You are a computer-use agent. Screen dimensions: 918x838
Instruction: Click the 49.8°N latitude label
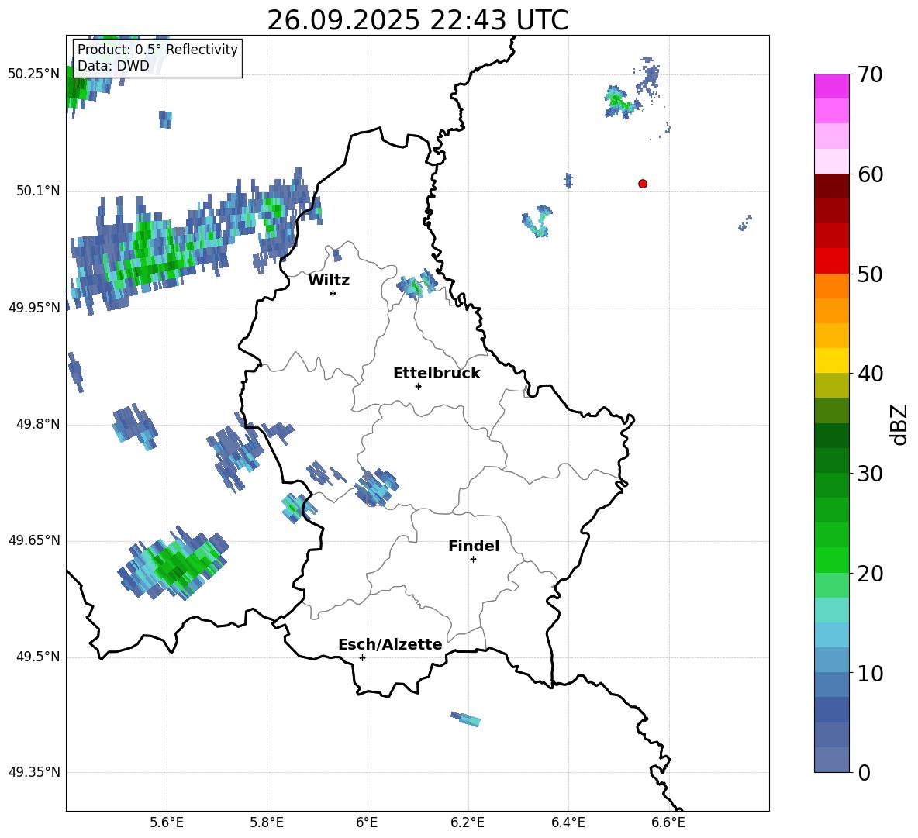[38, 424]
